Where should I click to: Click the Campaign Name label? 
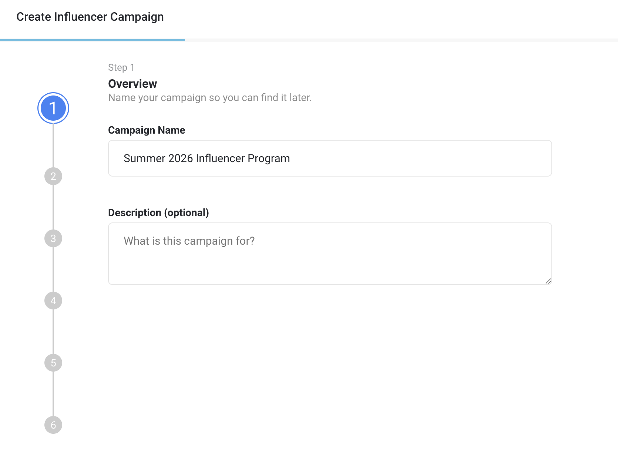tap(147, 130)
